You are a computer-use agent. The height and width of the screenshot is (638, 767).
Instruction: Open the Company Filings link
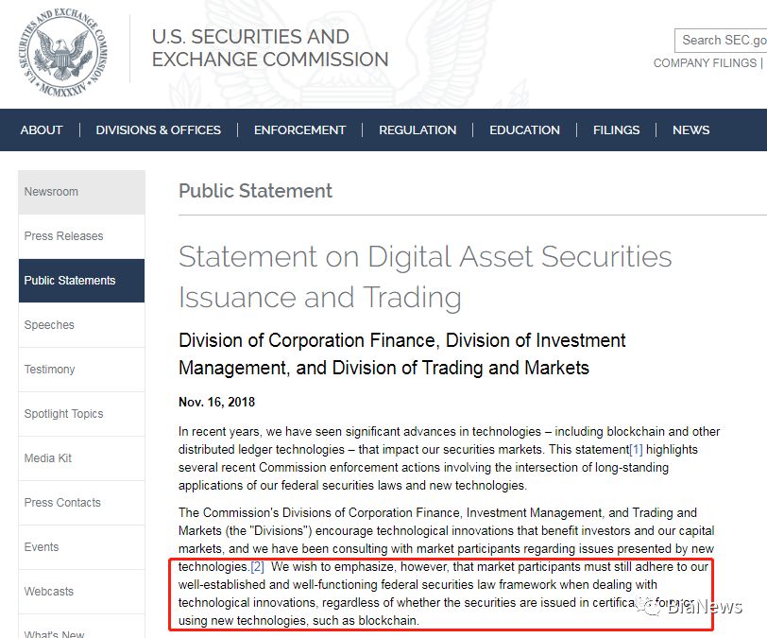point(705,63)
